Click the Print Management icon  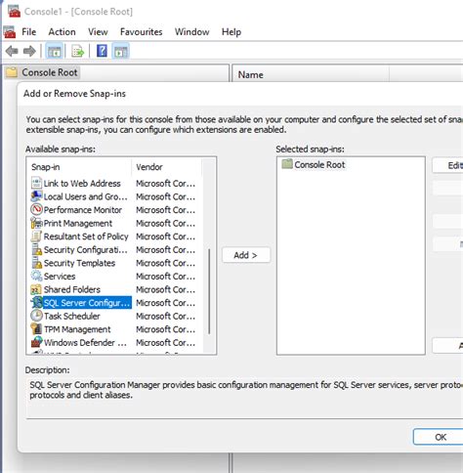tap(36, 223)
